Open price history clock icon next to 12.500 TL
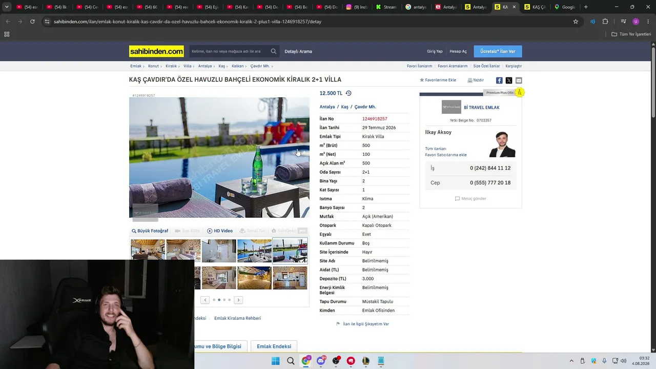This screenshot has width=656, height=369. tap(348, 93)
